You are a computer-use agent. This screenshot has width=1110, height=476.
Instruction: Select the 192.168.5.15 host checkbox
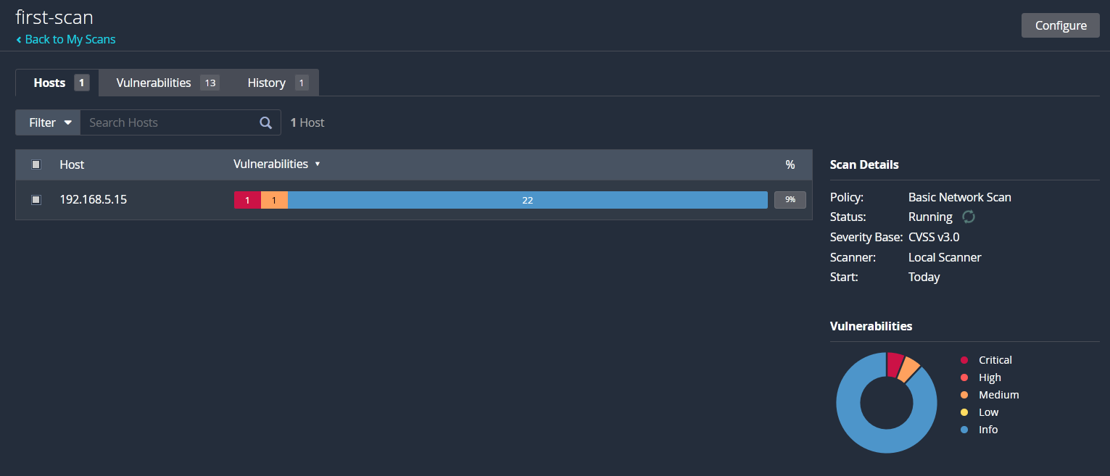tap(36, 199)
